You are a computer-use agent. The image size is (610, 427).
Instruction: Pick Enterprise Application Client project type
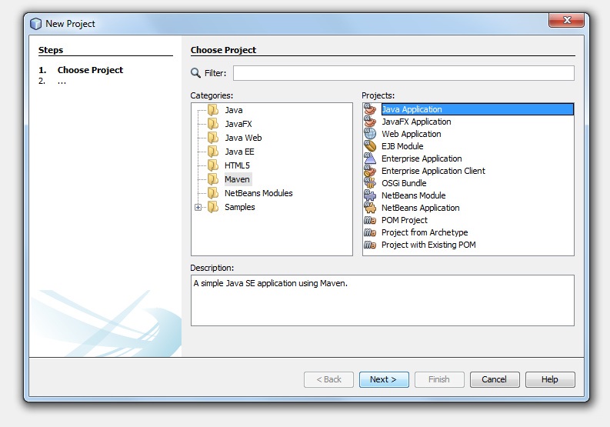[x=433, y=171]
